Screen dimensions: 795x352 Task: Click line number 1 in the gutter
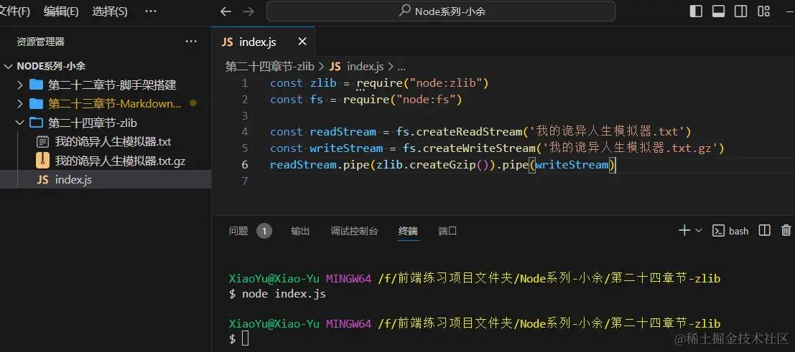tap(245, 83)
